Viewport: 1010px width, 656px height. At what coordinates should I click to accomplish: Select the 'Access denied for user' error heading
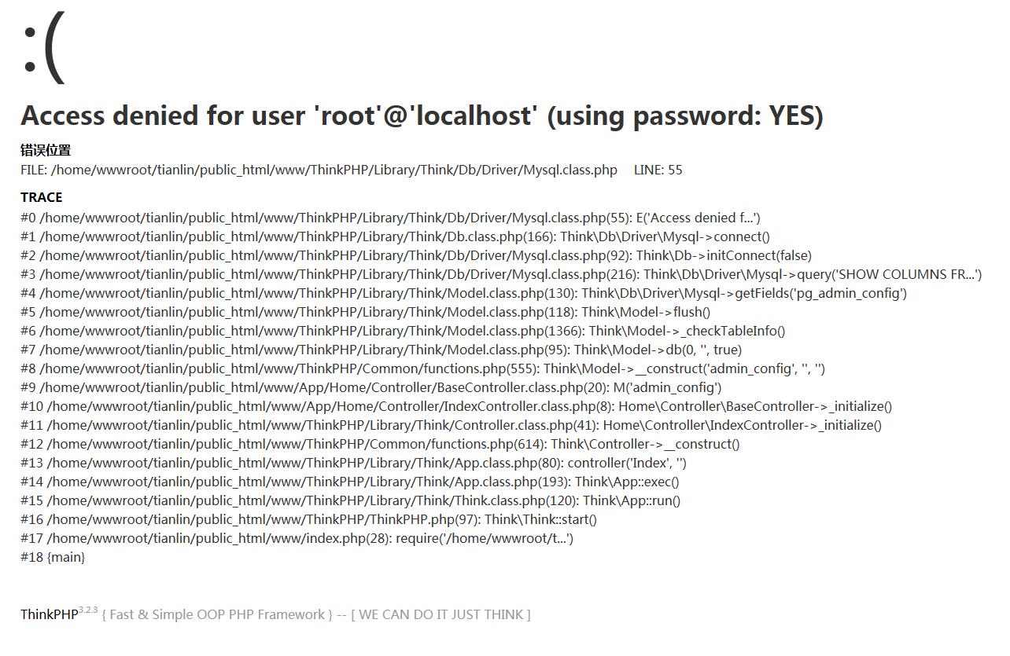(x=422, y=115)
